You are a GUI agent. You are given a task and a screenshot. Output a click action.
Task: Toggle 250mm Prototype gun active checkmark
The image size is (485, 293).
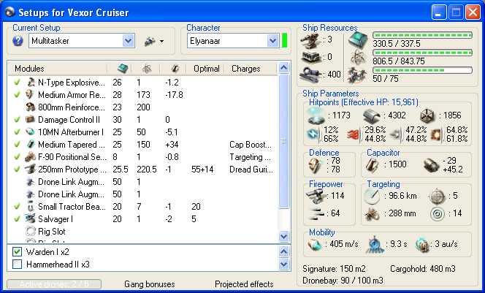coord(17,170)
